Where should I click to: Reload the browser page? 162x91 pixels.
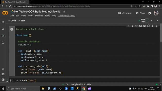pos(10,6)
